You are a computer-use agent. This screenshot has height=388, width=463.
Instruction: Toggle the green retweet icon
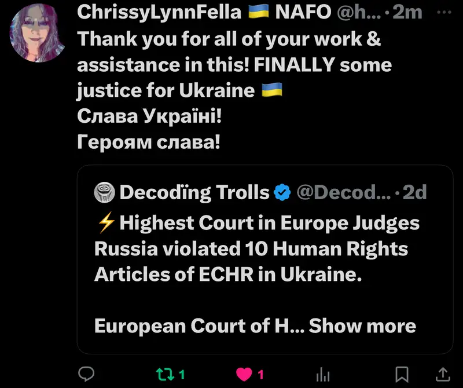165,374
